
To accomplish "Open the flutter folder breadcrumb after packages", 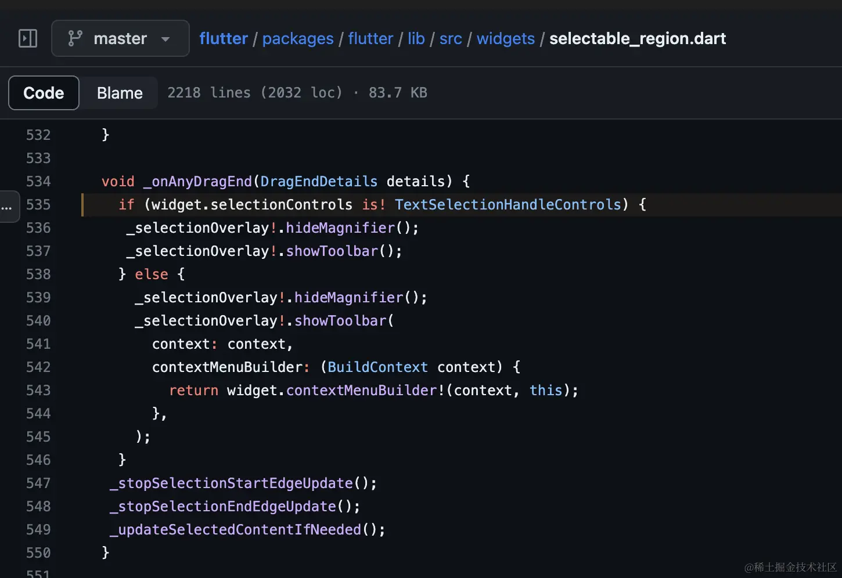I will point(370,38).
